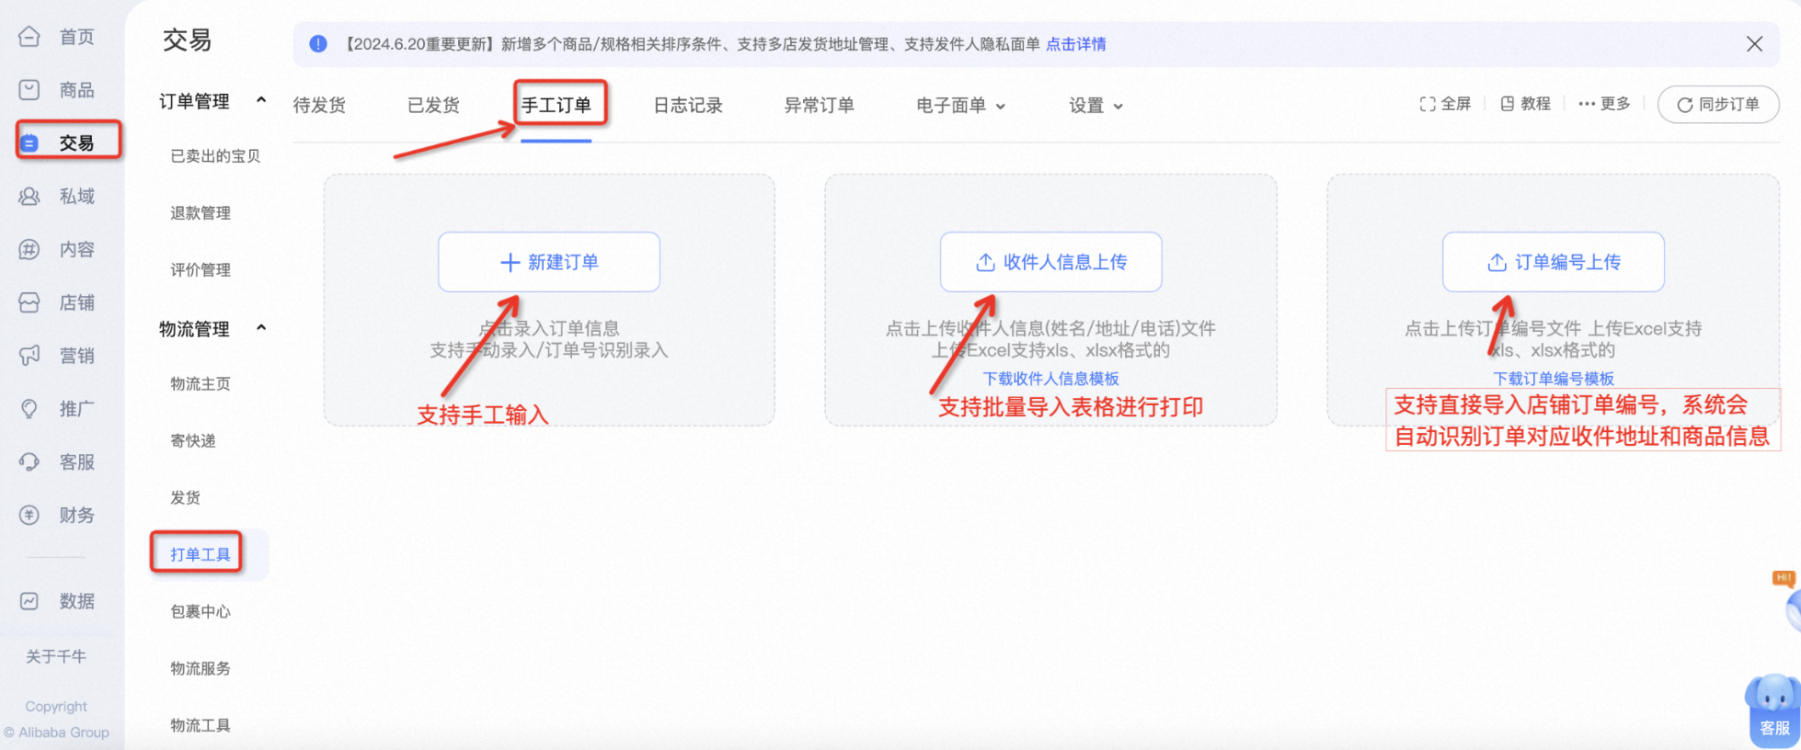Select the 手工订单 tab
This screenshot has height=750, width=1801.
(x=556, y=105)
